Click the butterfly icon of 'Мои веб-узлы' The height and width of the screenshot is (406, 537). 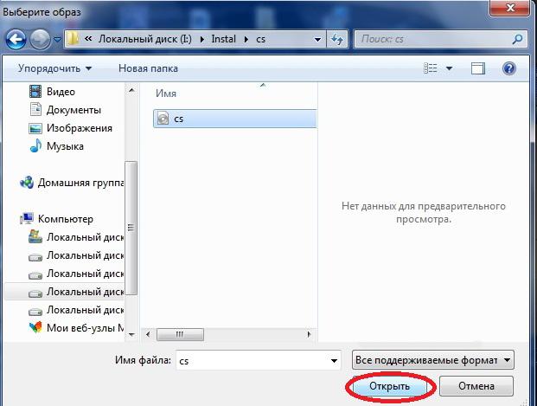[35, 327]
